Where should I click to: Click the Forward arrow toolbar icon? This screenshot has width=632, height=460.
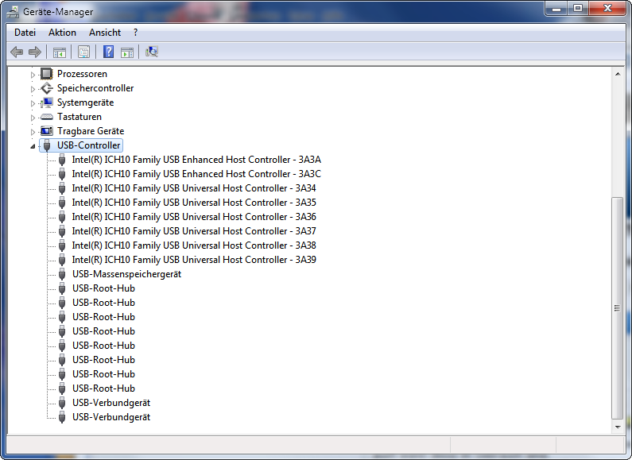pyautogui.click(x=35, y=52)
